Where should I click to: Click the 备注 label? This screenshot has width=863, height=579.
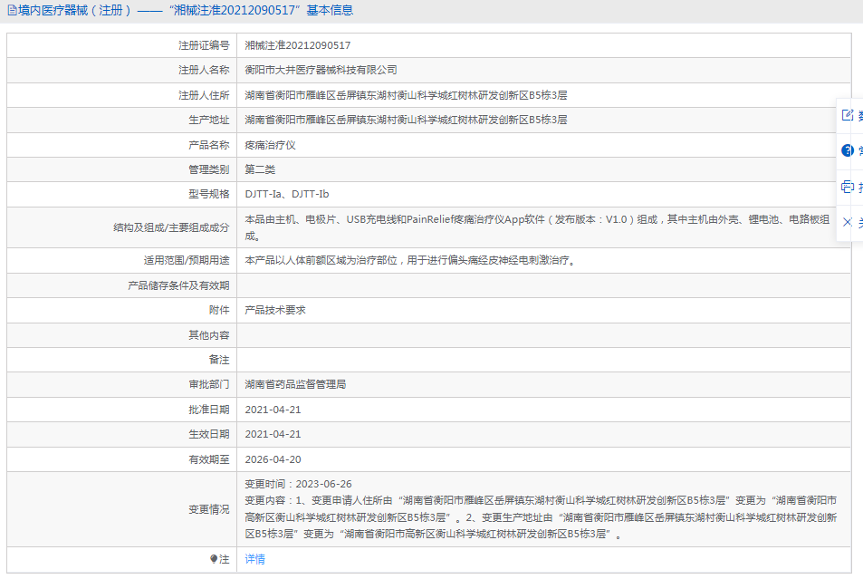(219, 360)
